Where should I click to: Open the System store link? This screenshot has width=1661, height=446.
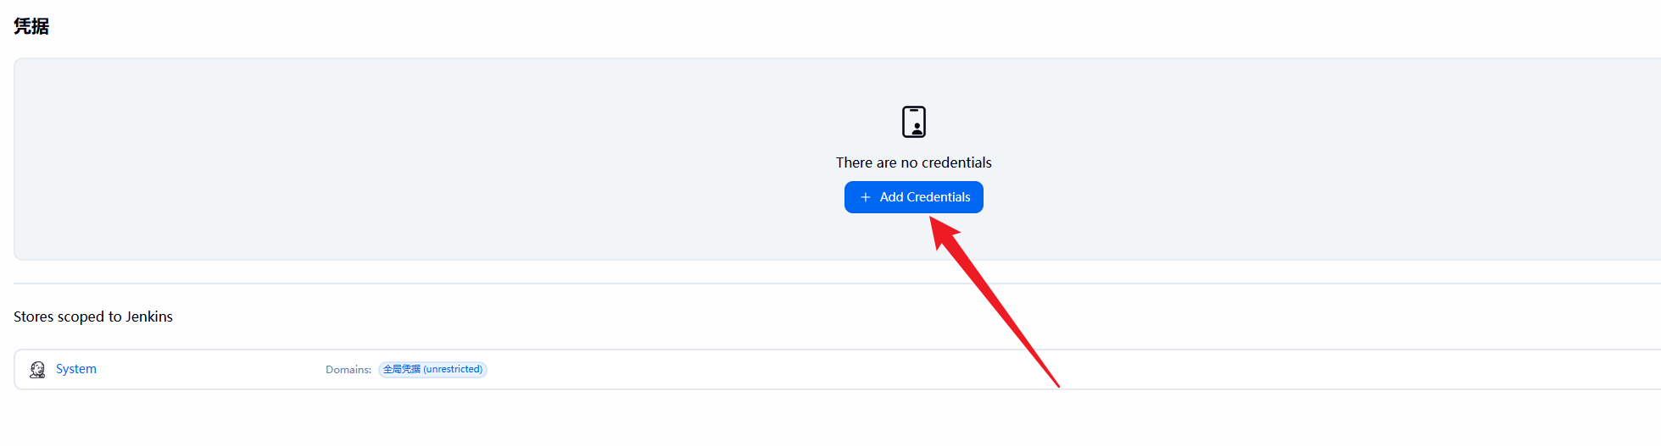tap(76, 369)
